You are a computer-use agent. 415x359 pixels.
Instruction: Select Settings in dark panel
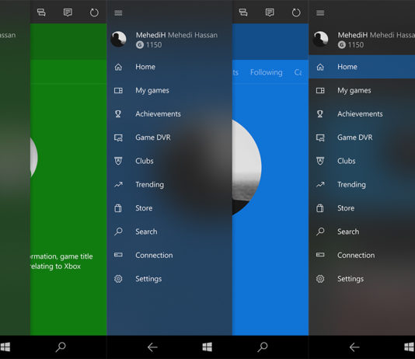362,279
